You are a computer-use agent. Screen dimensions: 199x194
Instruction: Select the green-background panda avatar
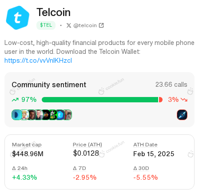point(53,115)
